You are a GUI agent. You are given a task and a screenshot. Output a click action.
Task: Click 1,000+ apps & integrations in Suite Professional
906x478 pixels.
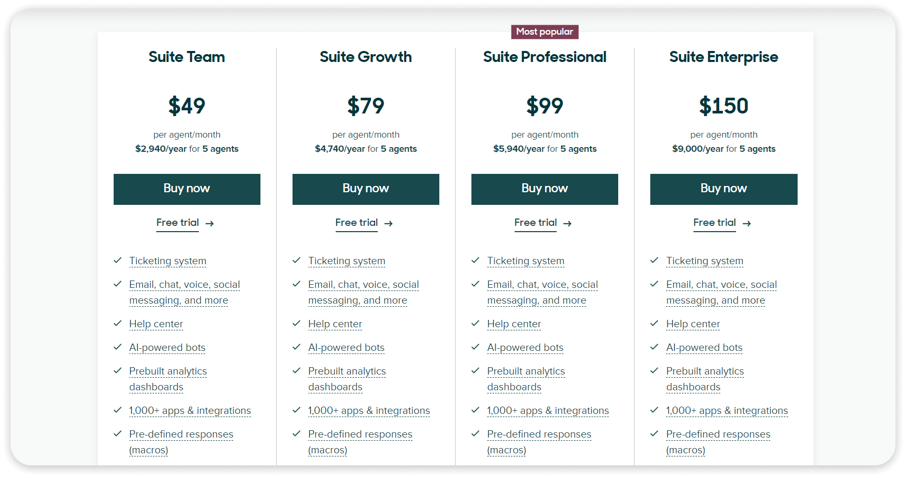[x=548, y=411]
